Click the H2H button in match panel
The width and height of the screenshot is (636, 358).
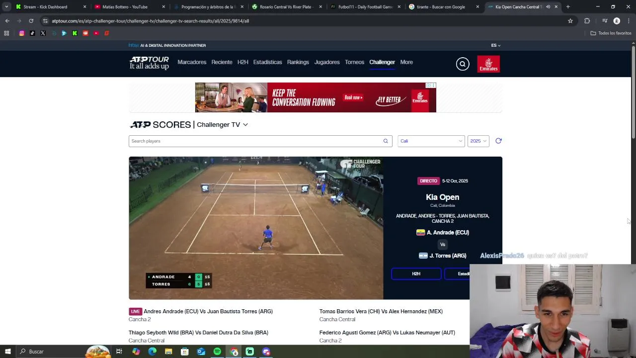[416, 274]
